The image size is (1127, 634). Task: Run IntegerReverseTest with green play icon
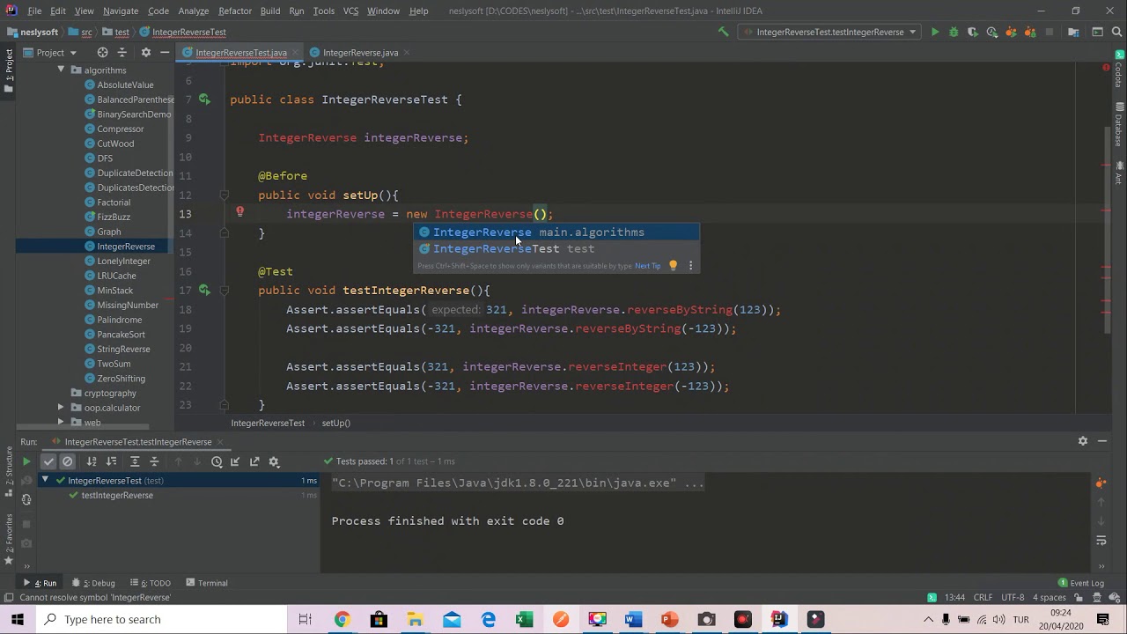935,32
